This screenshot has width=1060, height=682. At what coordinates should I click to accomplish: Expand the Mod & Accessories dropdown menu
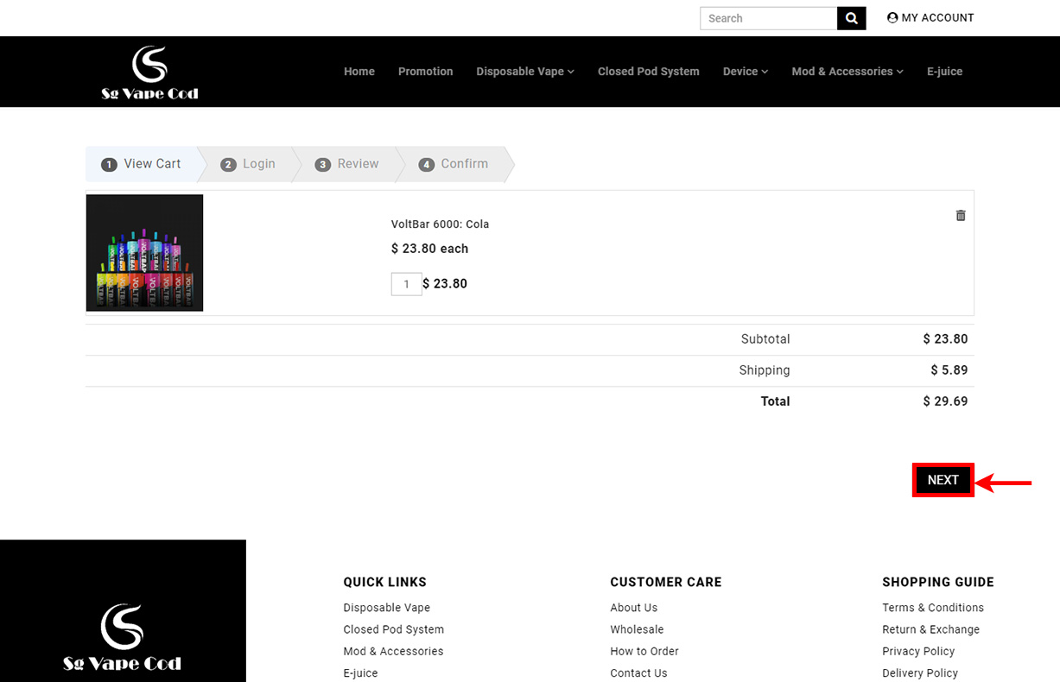(x=847, y=72)
